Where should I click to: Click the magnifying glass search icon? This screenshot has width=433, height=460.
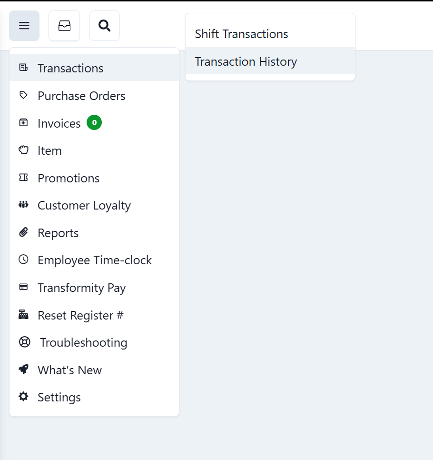(105, 26)
